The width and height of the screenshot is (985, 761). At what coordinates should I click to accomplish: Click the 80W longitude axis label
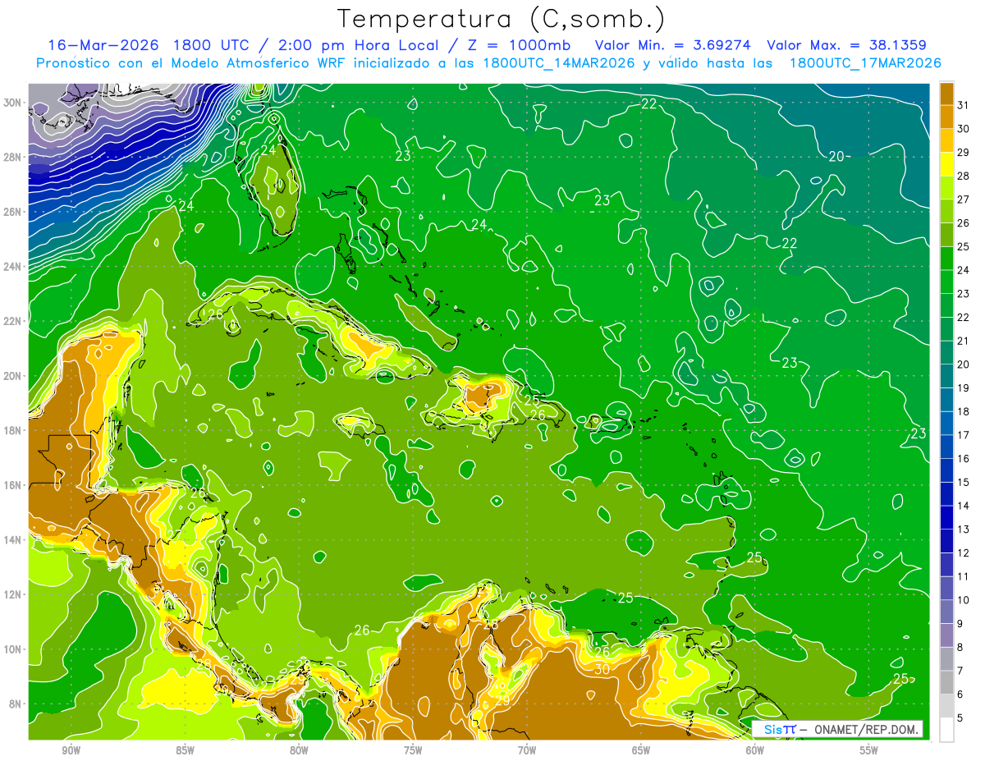click(299, 750)
